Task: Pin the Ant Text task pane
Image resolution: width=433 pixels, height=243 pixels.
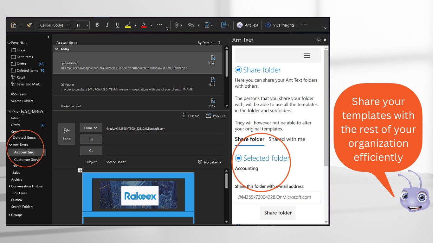Action: coord(318,40)
